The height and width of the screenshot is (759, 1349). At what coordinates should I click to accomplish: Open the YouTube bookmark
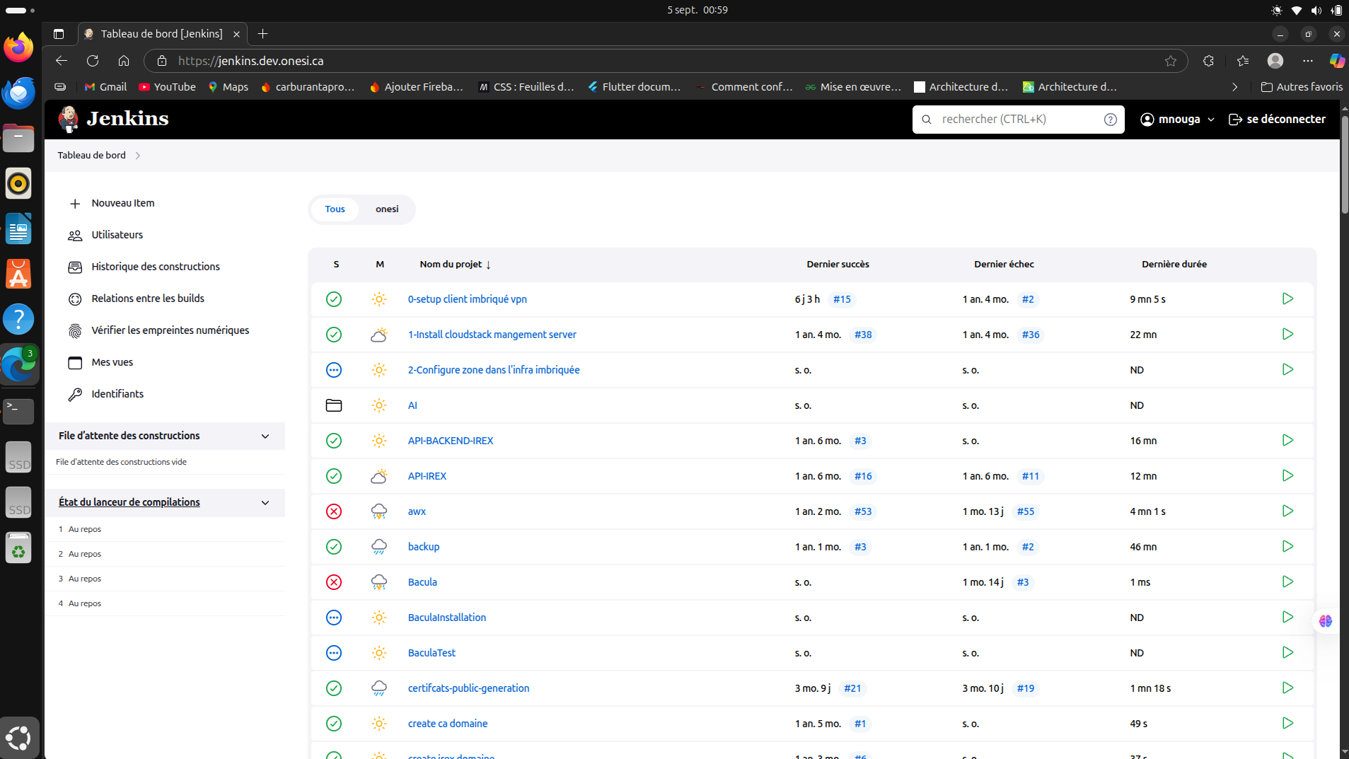pos(167,87)
